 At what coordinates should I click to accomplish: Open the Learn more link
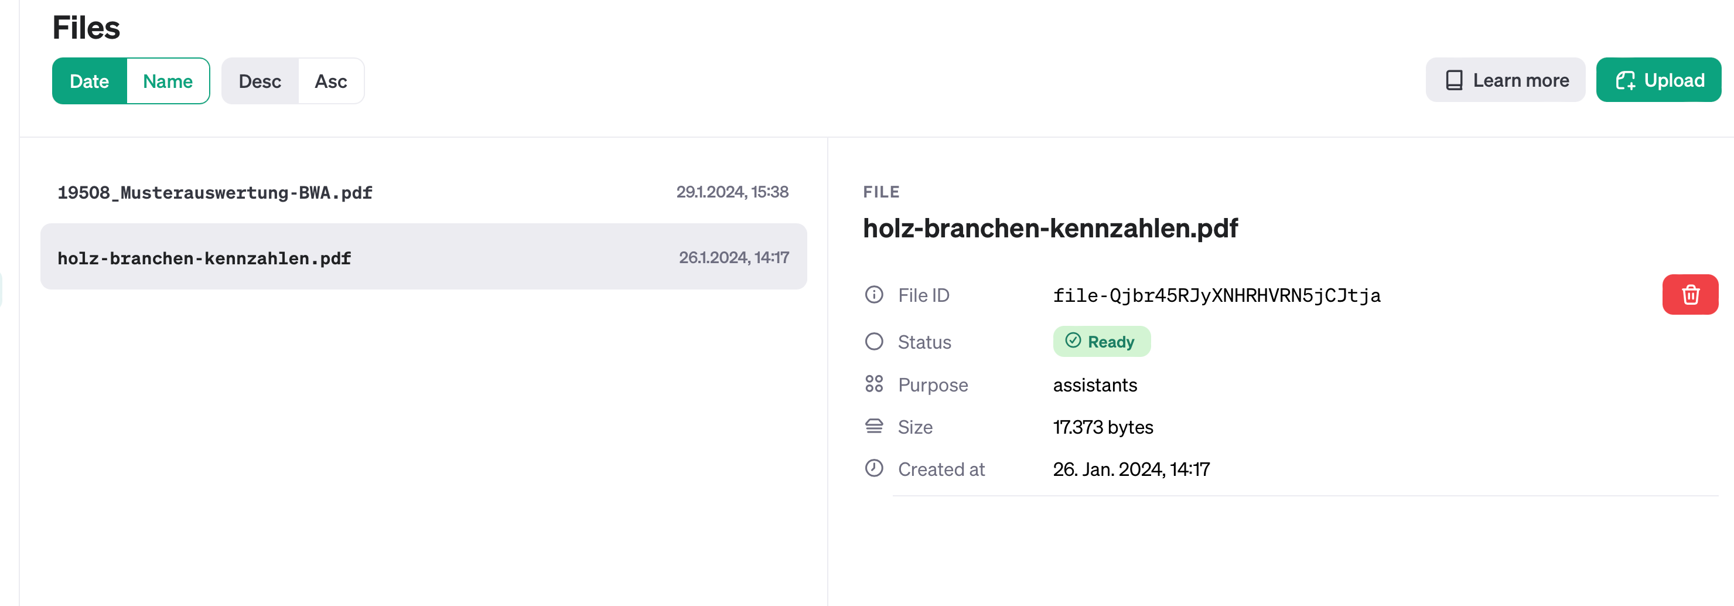pos(1505,81)
